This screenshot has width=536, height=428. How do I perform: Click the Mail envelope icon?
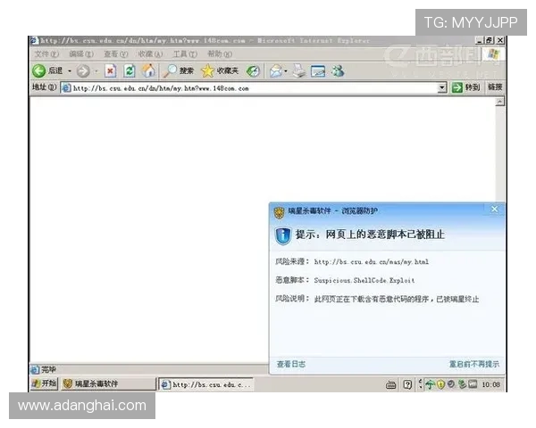[276, 71]
